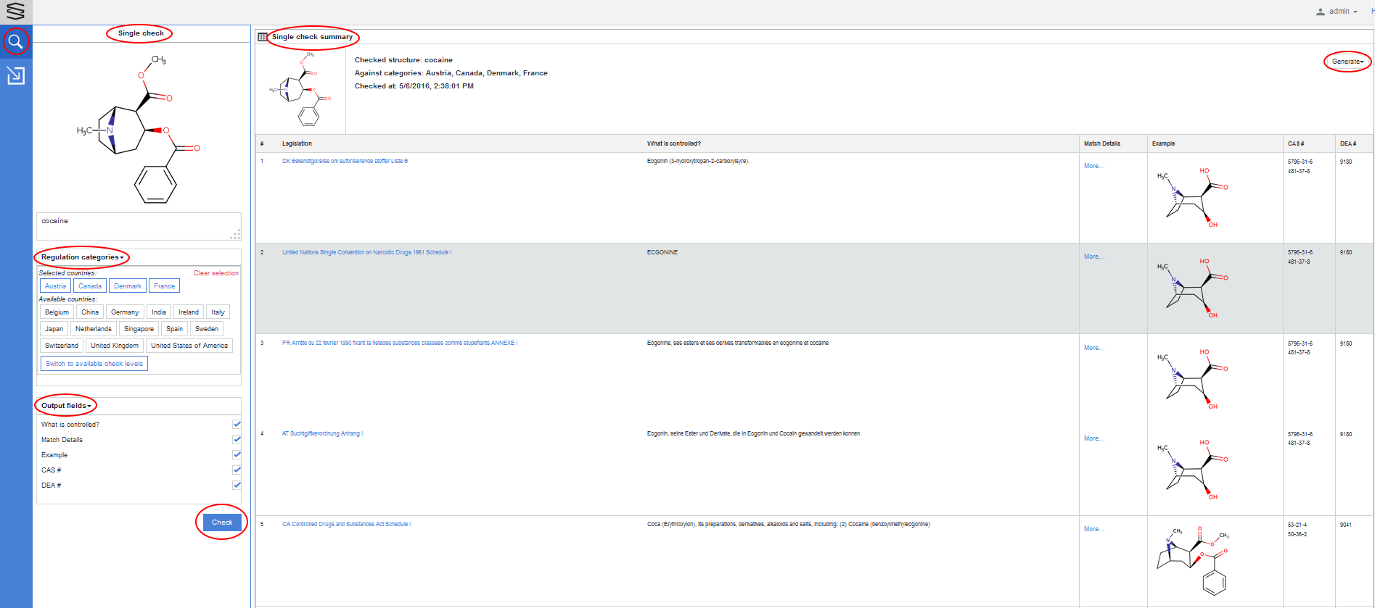Click the cocaine example structure in row 5
This screenshot has height=608, width=1375.
1192,560
